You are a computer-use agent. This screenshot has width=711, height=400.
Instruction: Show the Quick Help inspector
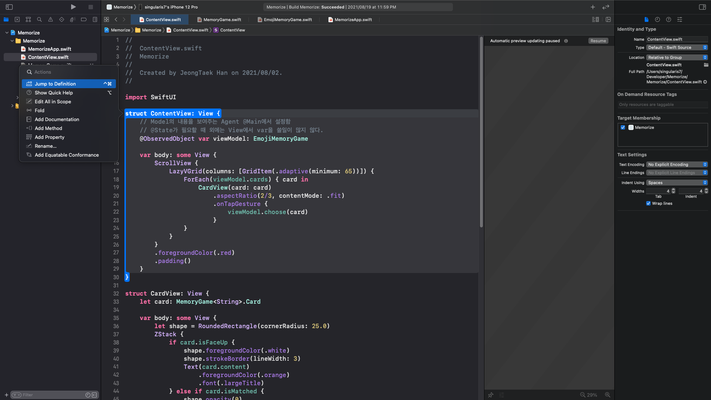[668, 20]
